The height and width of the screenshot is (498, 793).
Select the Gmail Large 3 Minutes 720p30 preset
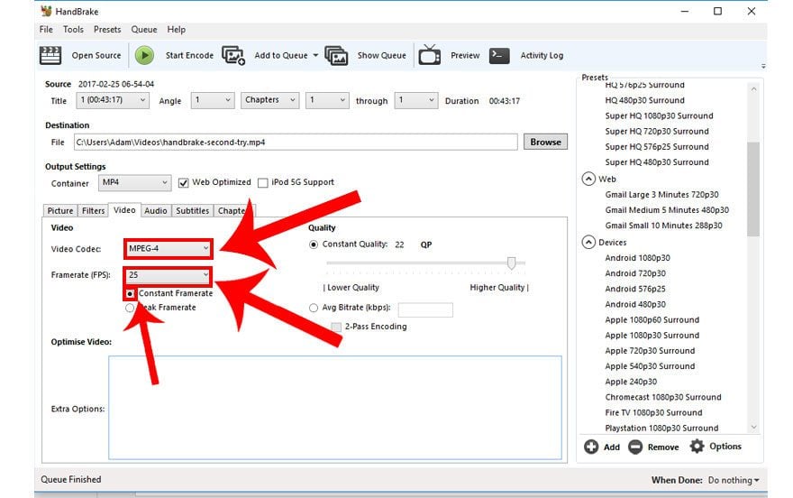coord(661,194)
